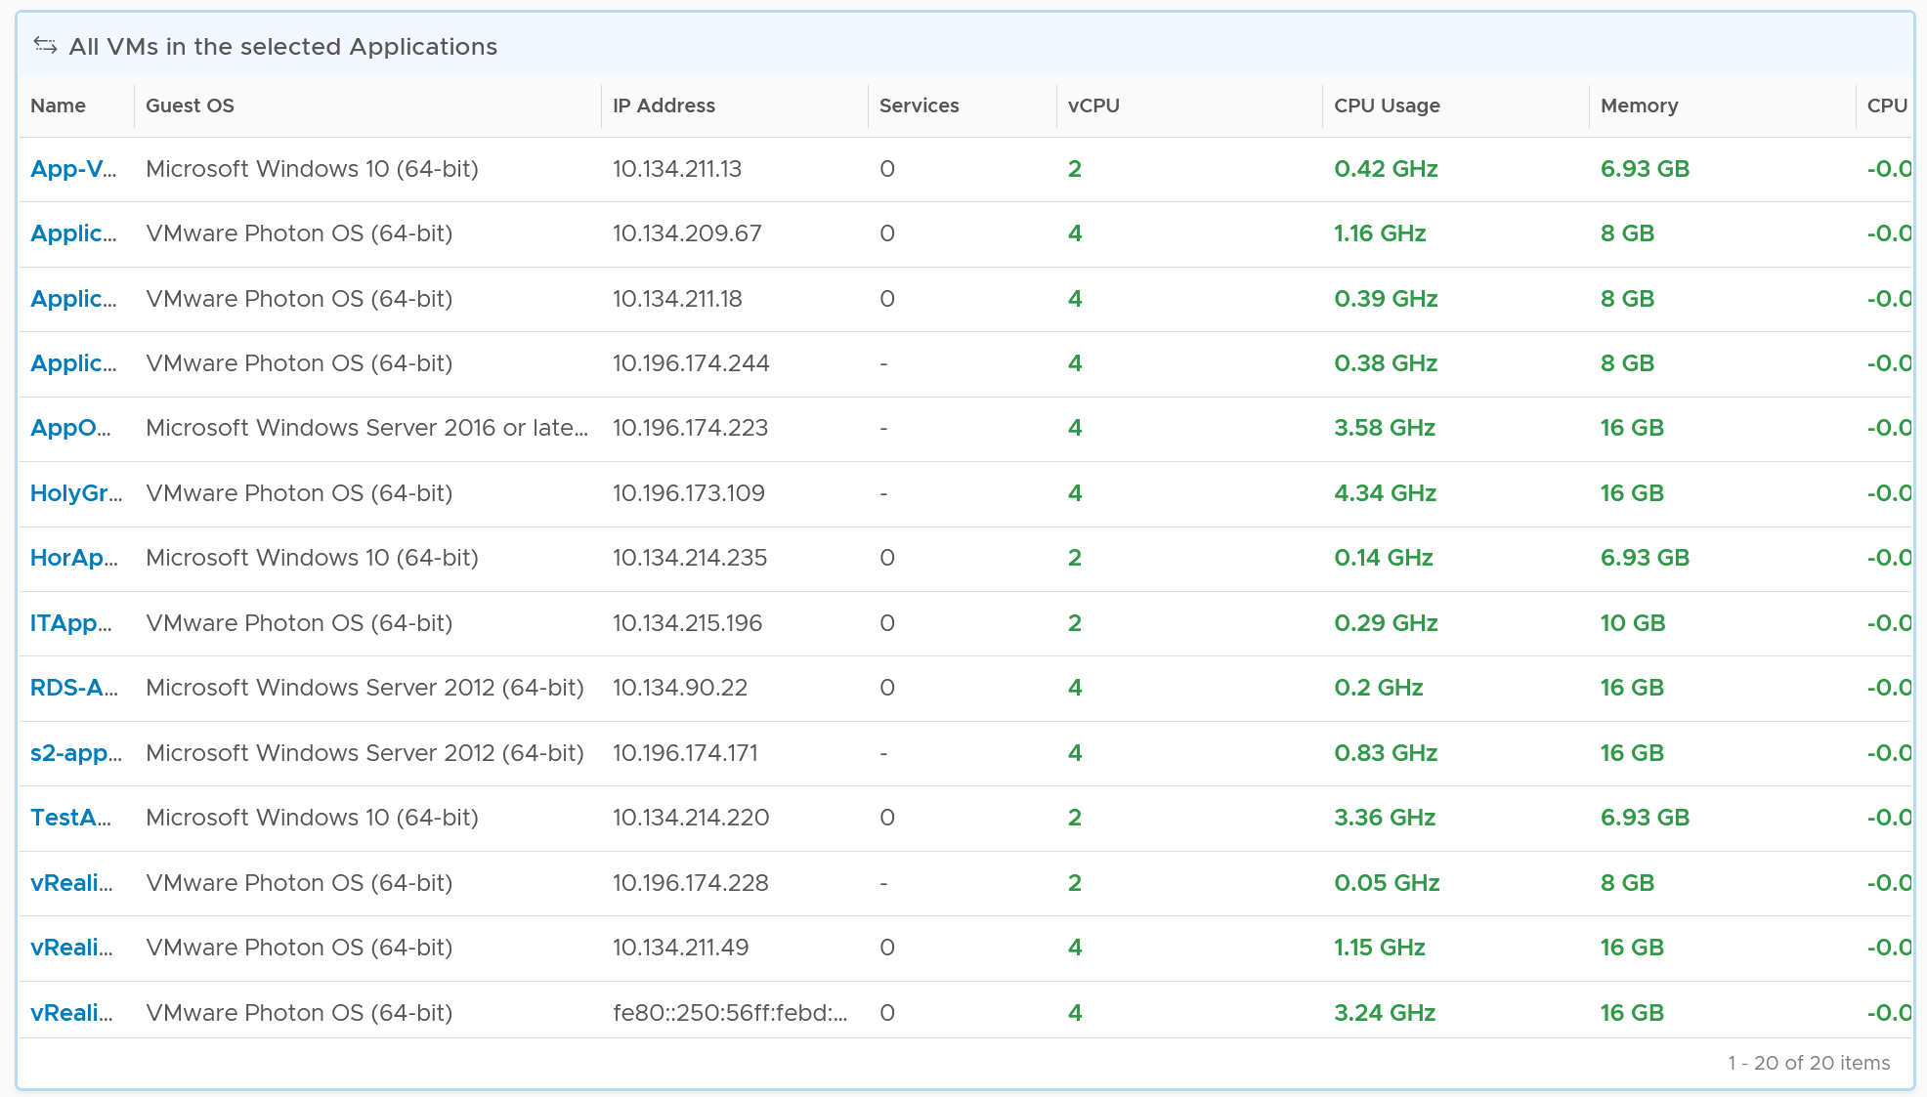The height and width of the screenshot is (1097, 1927).
Task: Select the 10 GB memory value cell
Action: tap(1632, 623)
